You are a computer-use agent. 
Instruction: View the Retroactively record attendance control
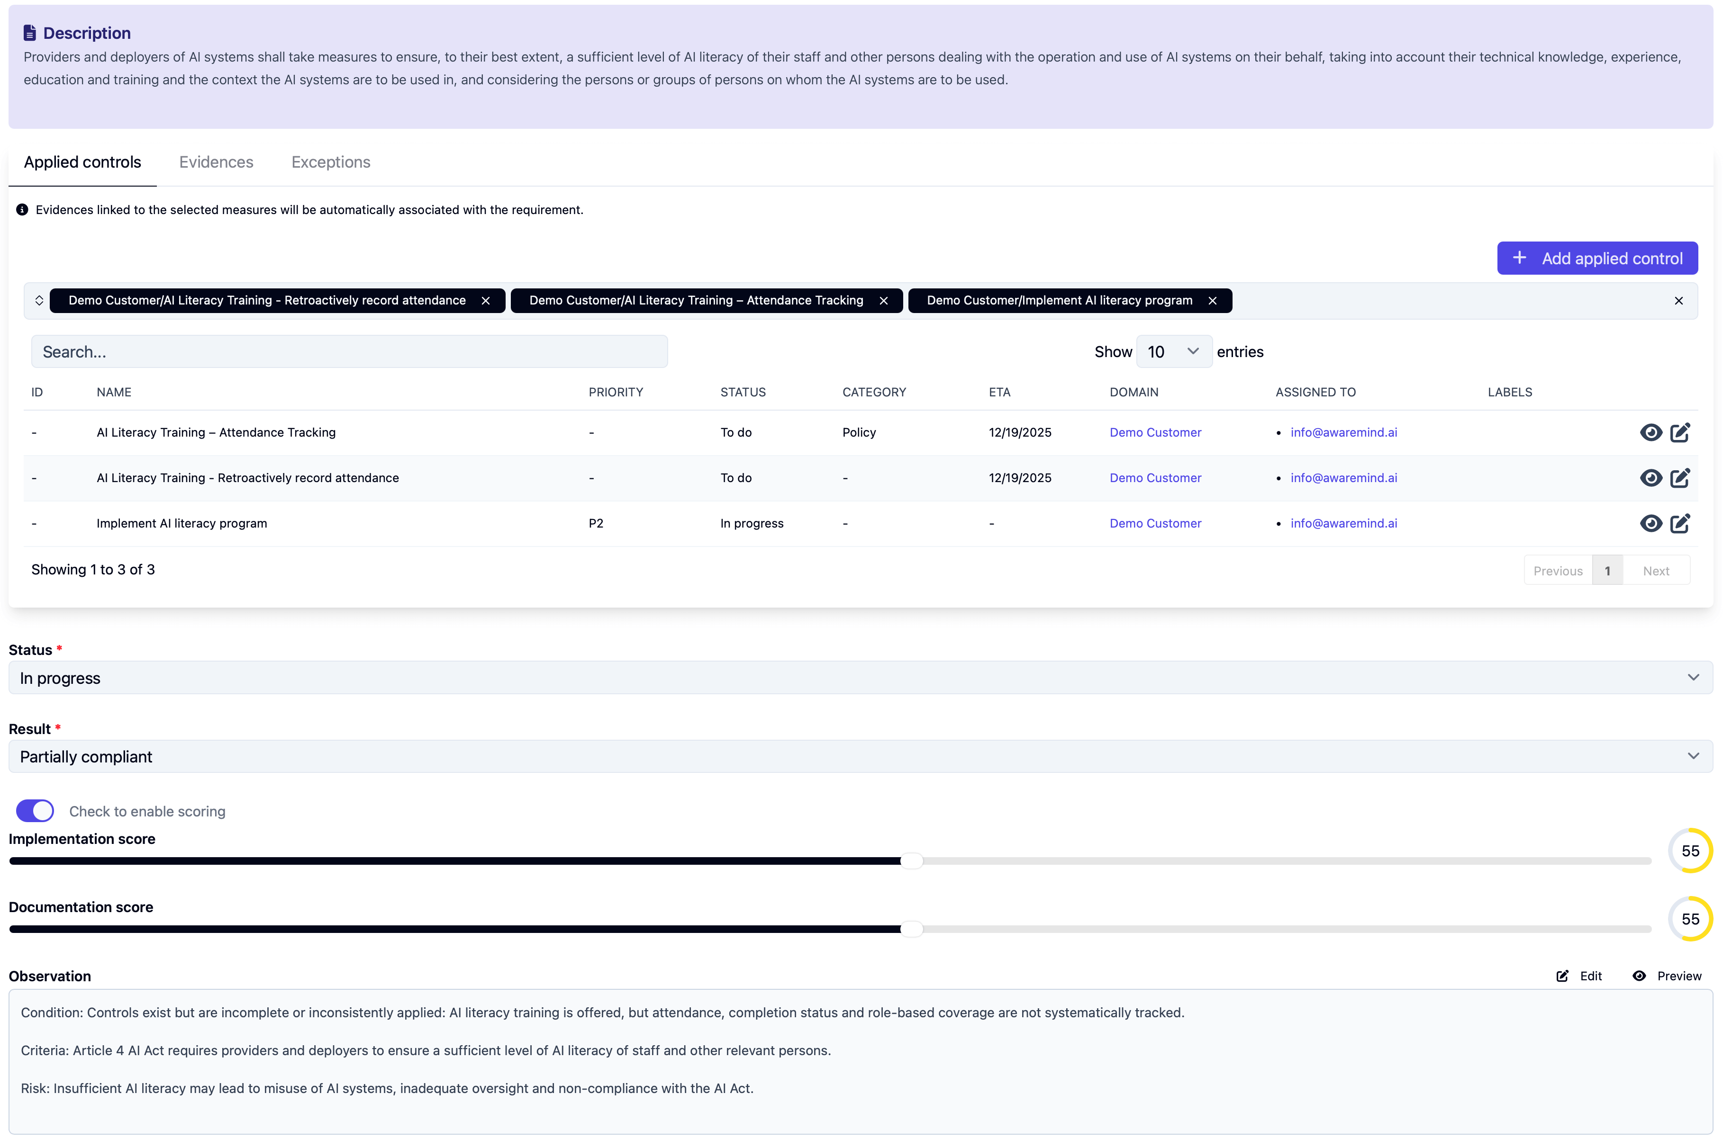coord(1650,478)
